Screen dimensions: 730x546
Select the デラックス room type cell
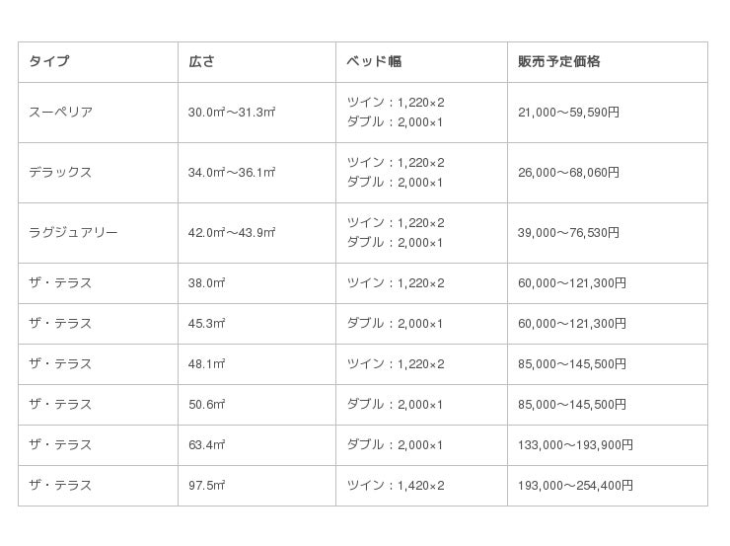pyautogui.click(x=60, y=173)
